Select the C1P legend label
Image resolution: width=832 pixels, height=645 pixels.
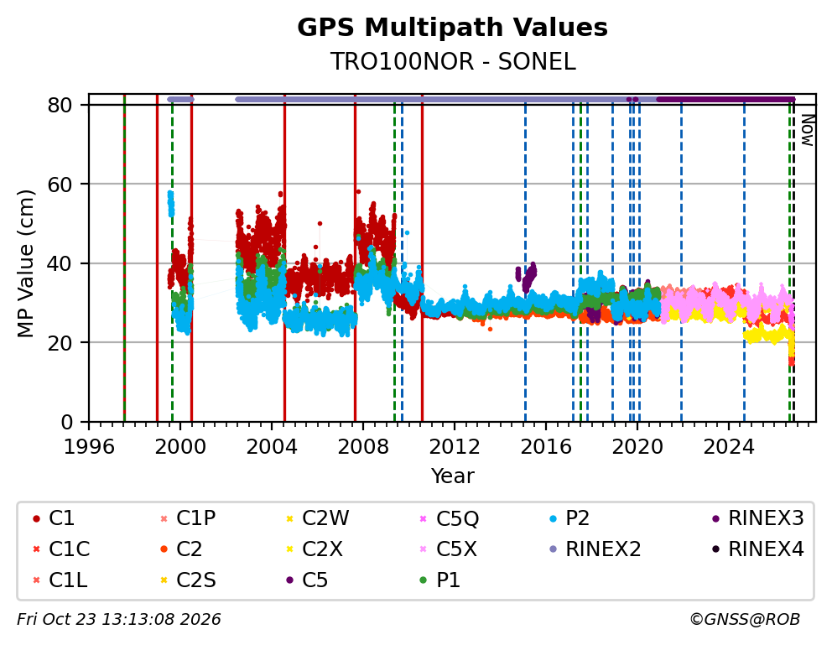coord(195,518)
